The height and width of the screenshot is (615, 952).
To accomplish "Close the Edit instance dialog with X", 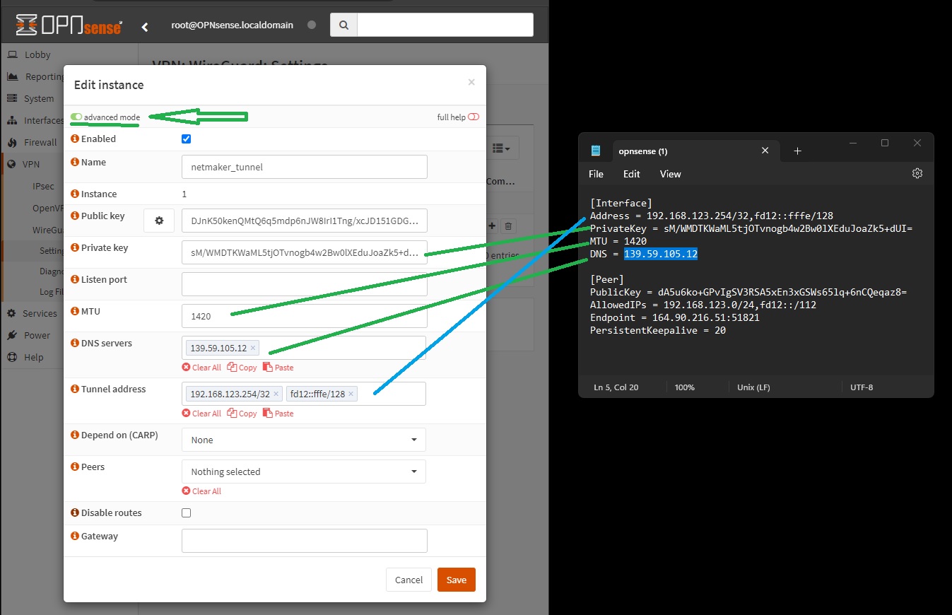I will 471,83.
